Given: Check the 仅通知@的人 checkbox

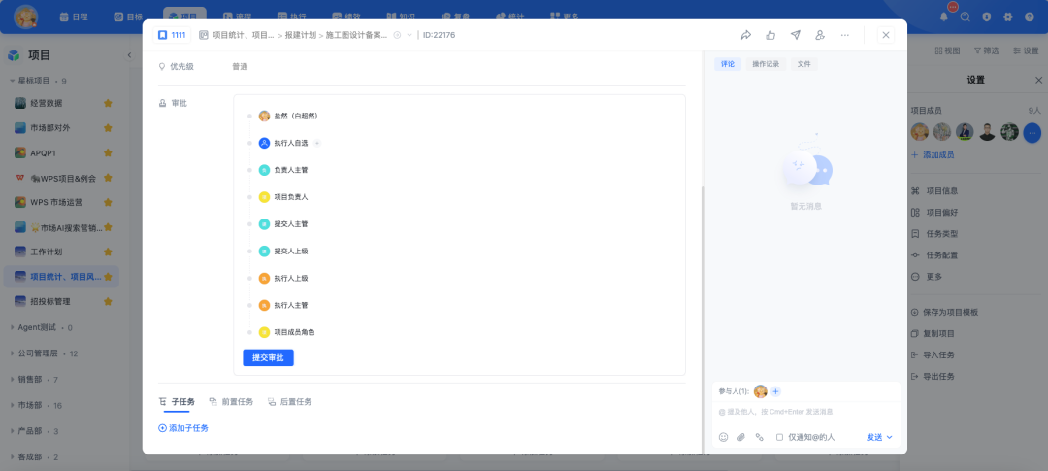Looking at the screenshot, I should (x=779, y=437).
